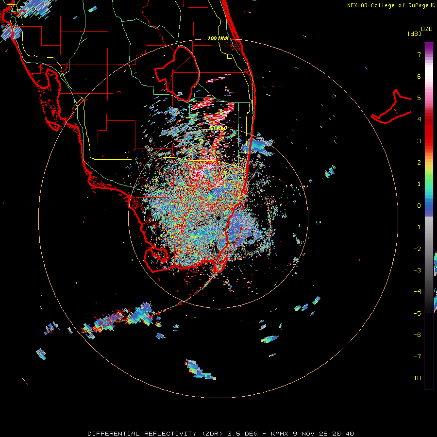
Task: Click the 6 value on the dB scale
Action: click(419, 76)
